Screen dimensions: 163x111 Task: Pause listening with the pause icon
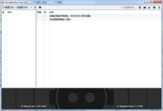140,7
